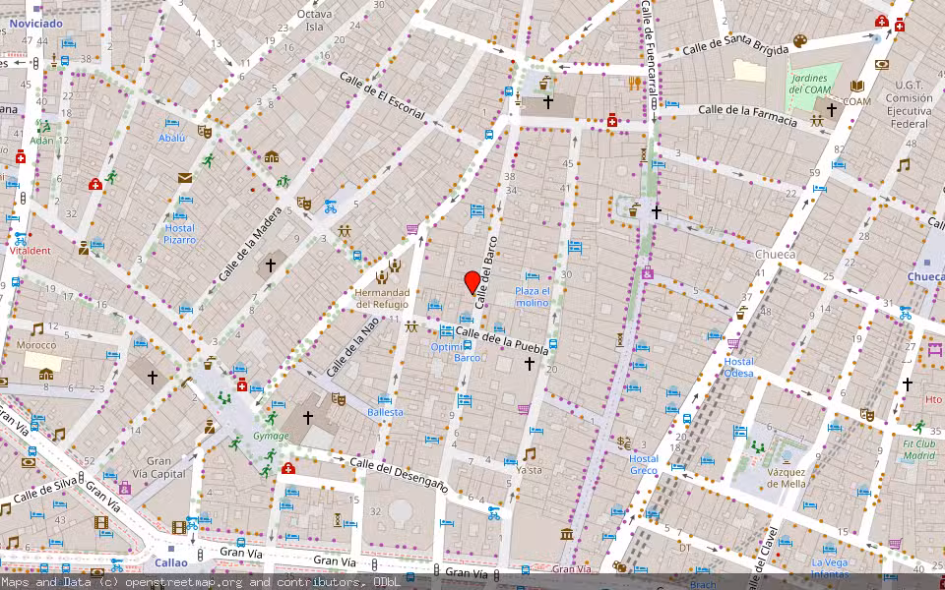Select the playground icon above Vázquez de Mella
This screenshot has height=590, width=945.
(758, 446)
